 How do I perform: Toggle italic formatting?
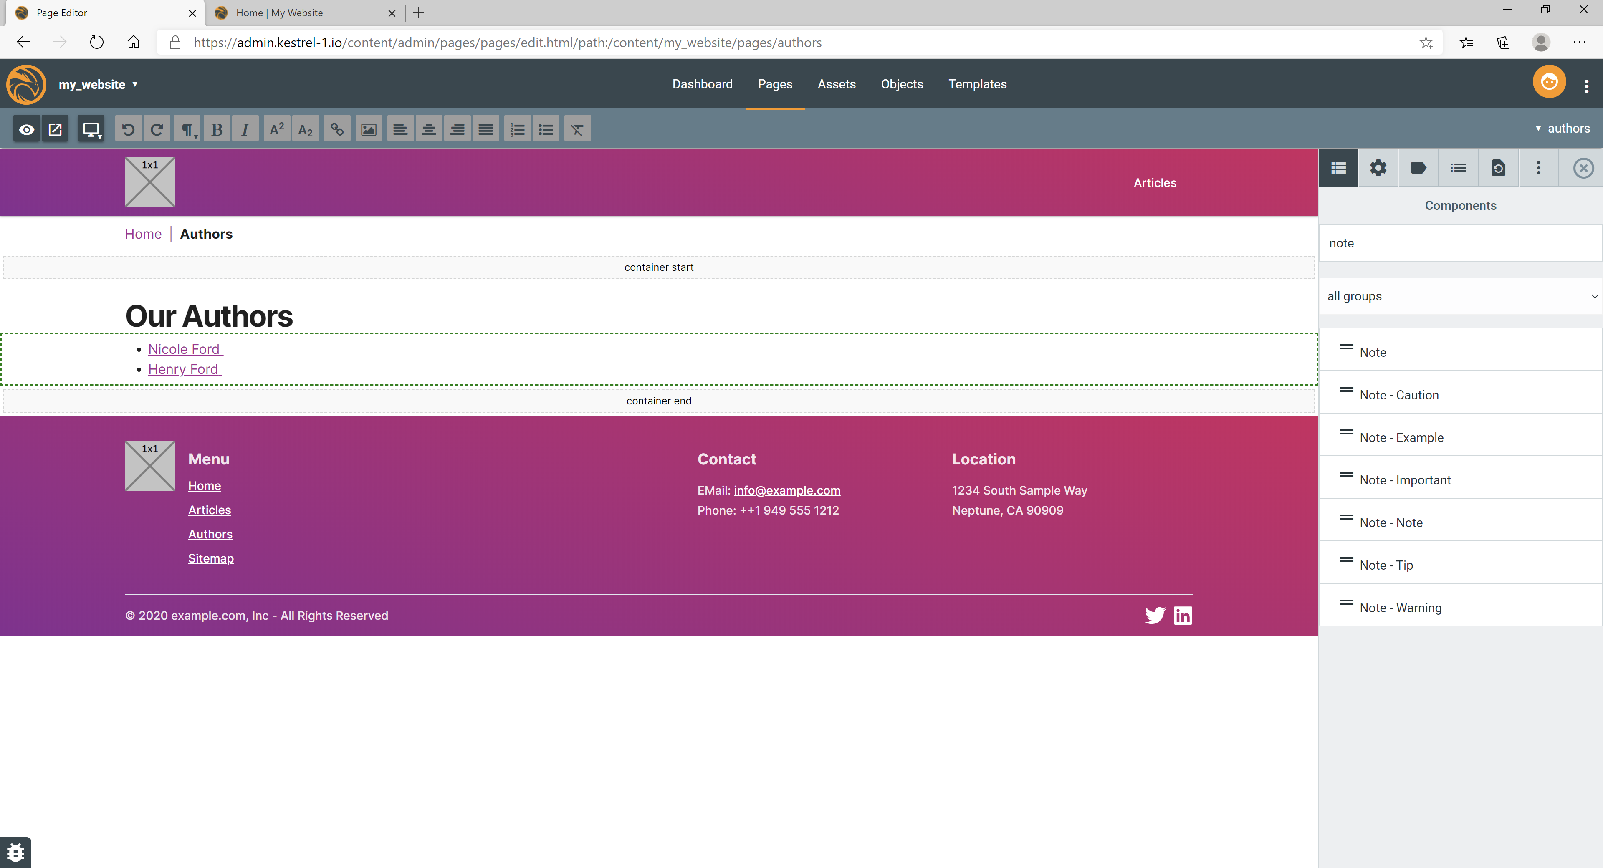point(245,129)
